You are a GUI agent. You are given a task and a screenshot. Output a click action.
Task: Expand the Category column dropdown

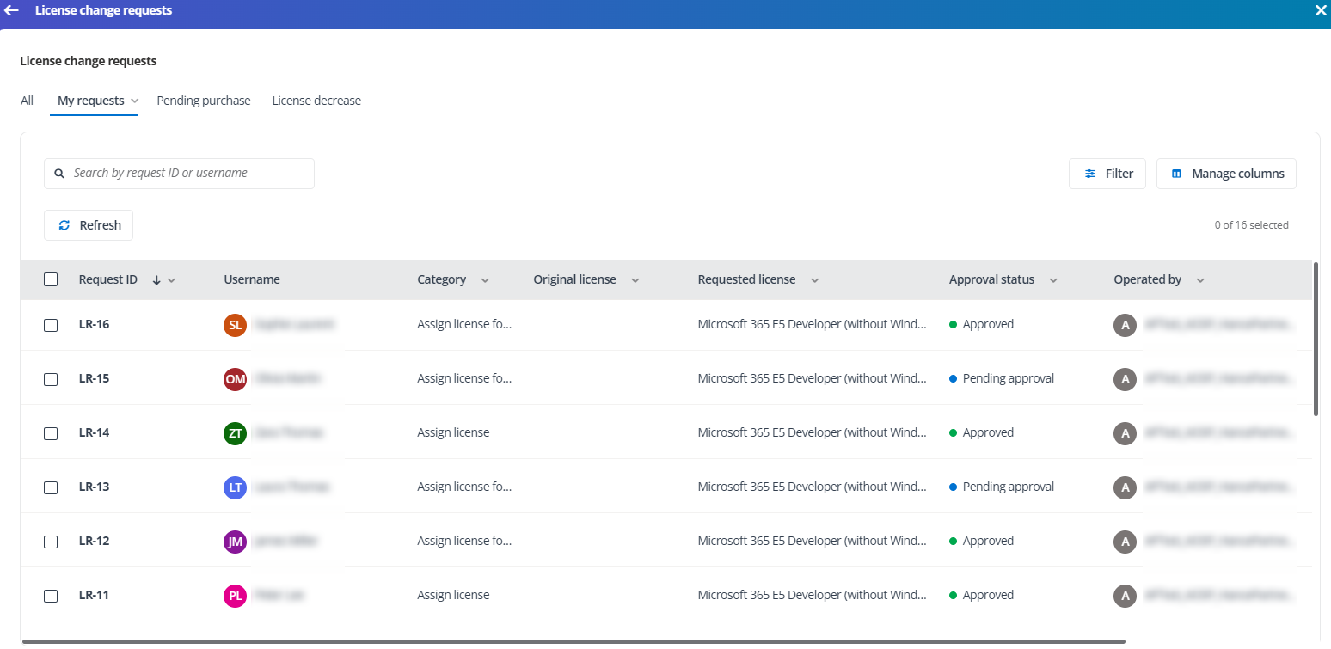[485, 280]
